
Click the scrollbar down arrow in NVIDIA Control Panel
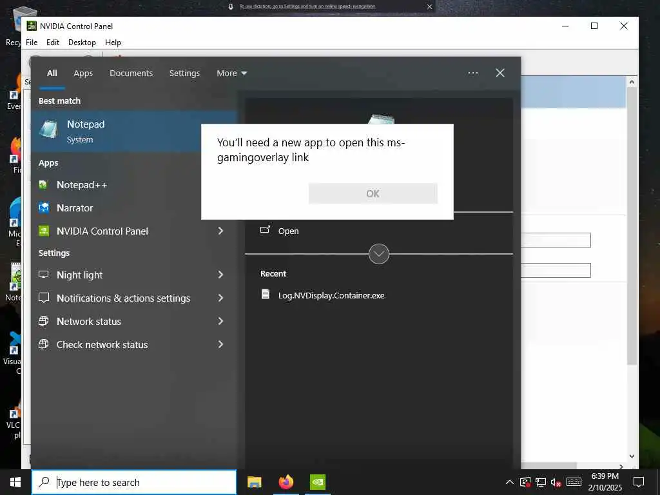[x=632, y=456]
